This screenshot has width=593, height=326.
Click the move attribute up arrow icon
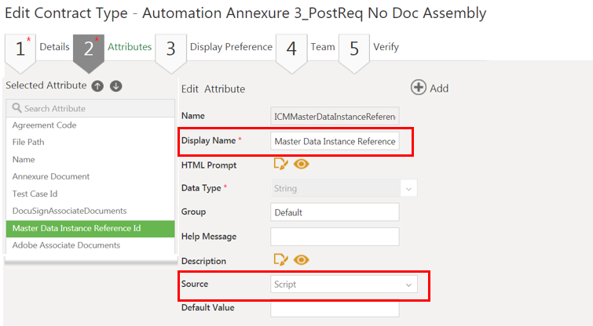97,85
